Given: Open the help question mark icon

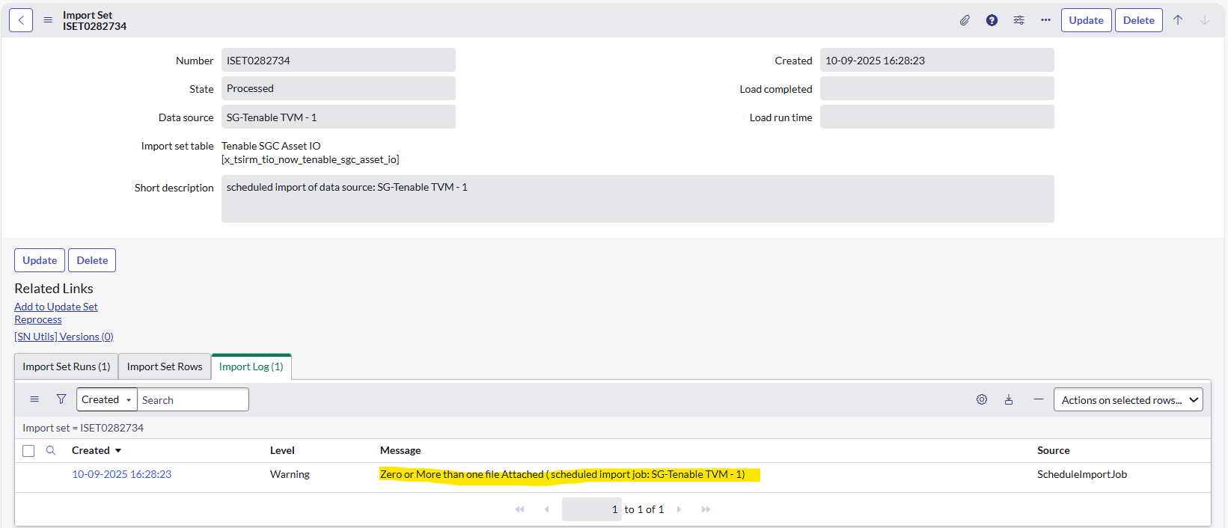Looking at the screenshot, I should 992,20.
